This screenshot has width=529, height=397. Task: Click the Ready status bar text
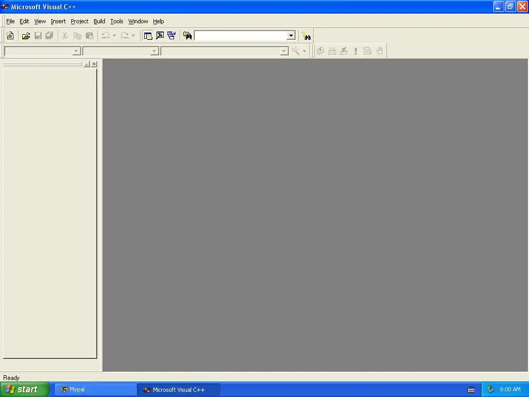click(x=11, y=378)
